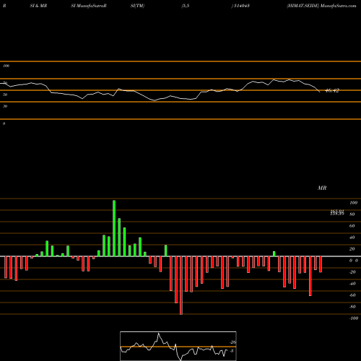The width and height of the screenshot is (361, 361).
Task: Click the MR axis label -80
Action: click(352, 307)
